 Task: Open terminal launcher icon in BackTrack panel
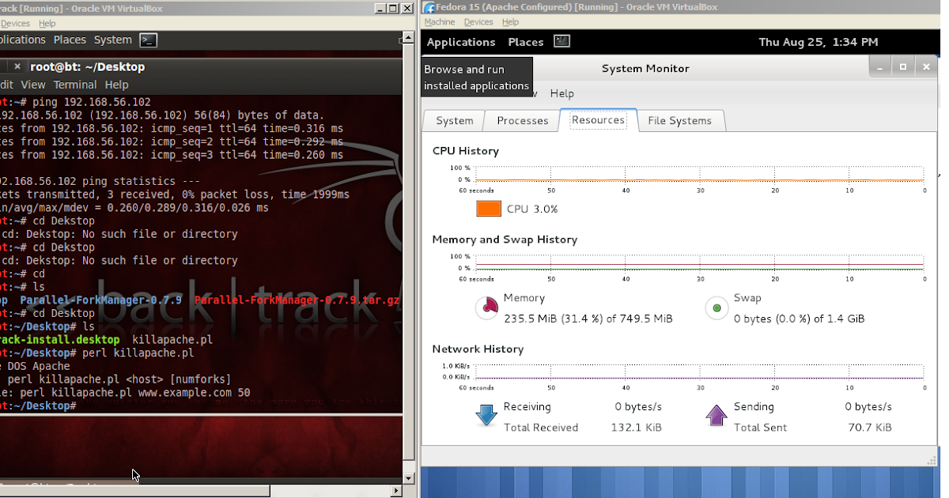(x=148, y=40)
